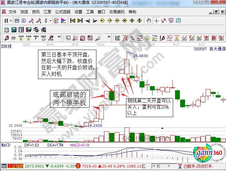Image resolution: width=226 pixels, height=171 pixels.
Task: Expand second drawing toolbar overflow chevron
Action: pyautogui.click(x=109, y=37)
